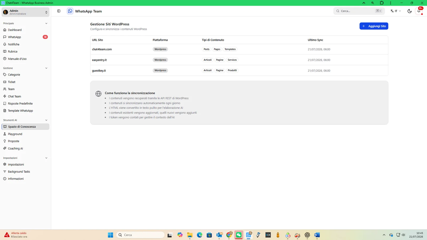427x240 pixels.
Task: Collapse the Gestione sidebar section
Action: 46,68
